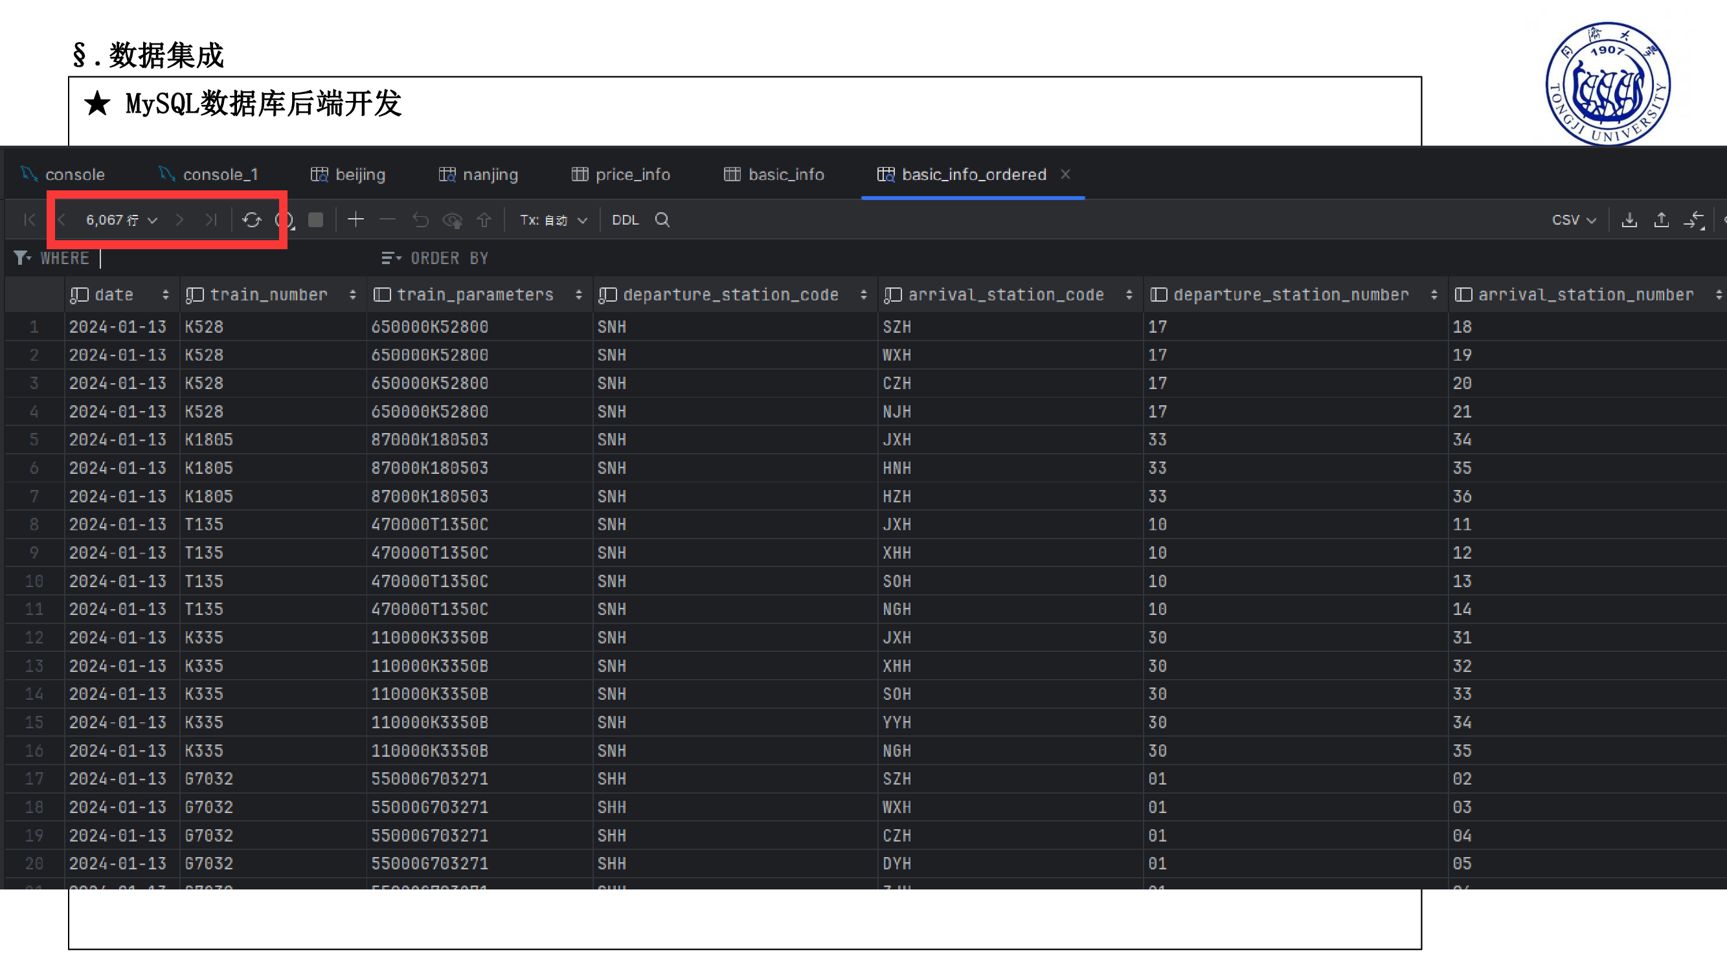Click the revert changes arrow icon

coord(421,220)
